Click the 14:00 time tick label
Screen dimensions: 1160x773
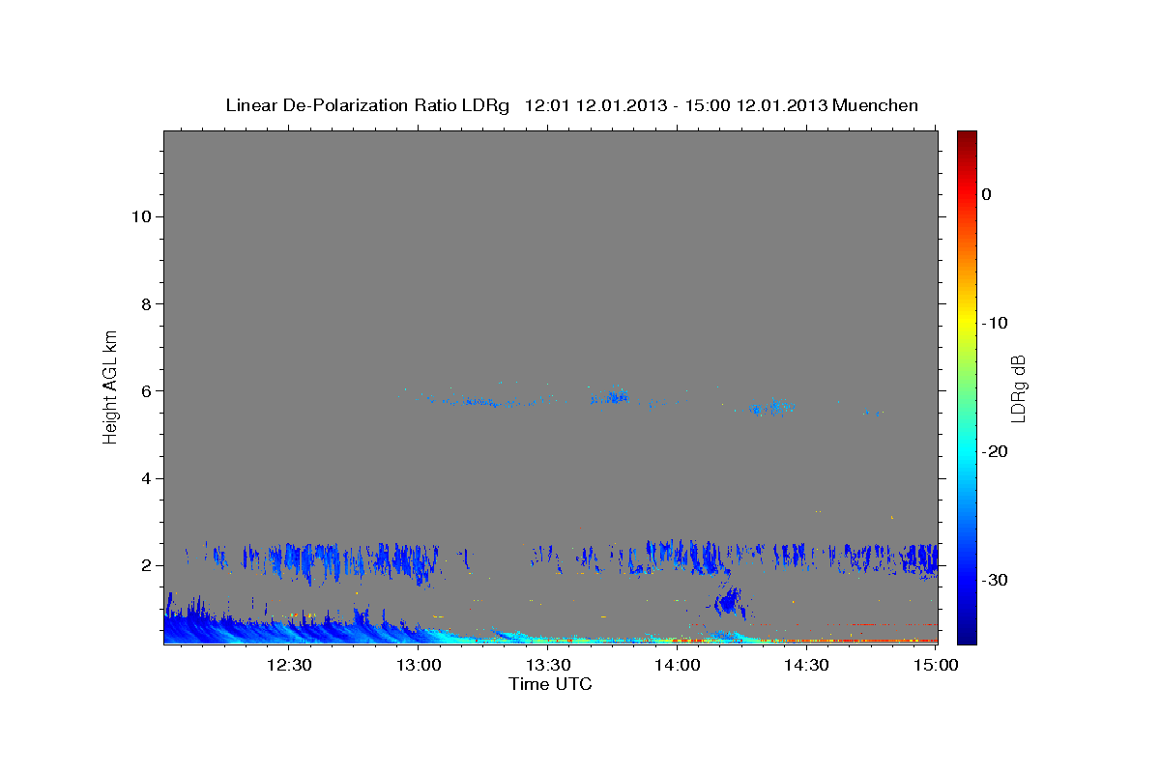(x=678, y=665)
